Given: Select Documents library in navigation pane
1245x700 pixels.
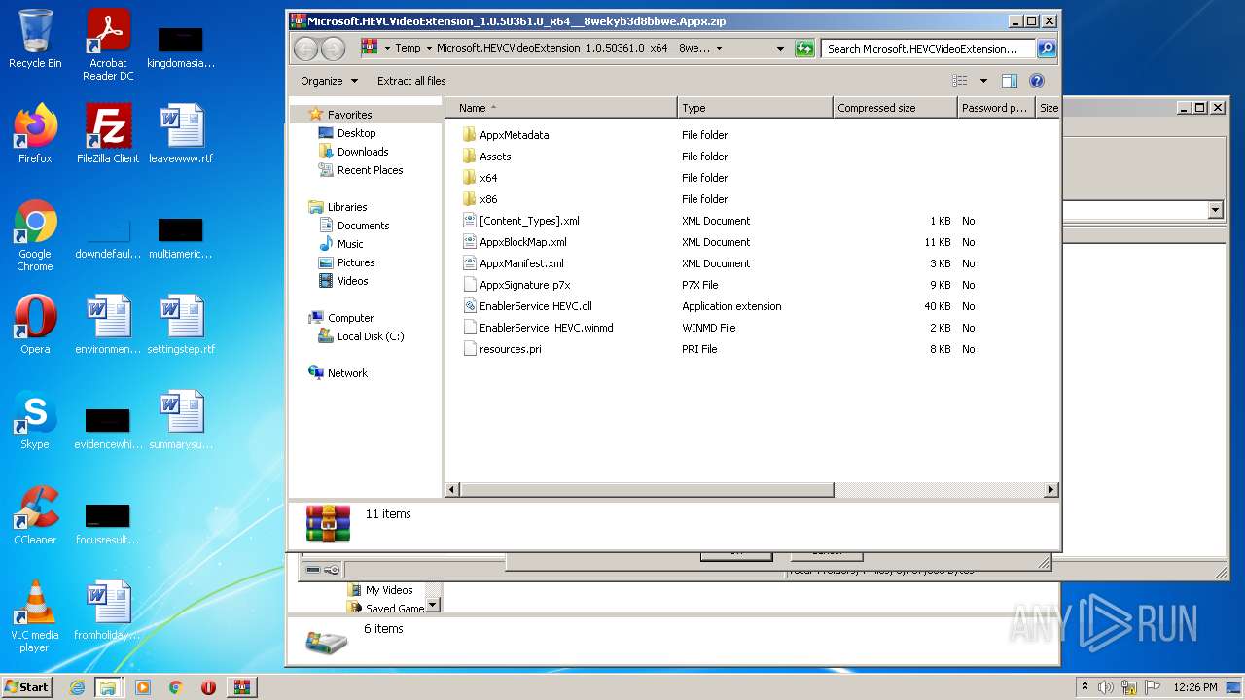Looking at the screenshot, I should coord(363,226).
